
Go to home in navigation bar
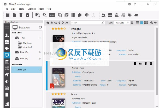click(x=48, y=23)
